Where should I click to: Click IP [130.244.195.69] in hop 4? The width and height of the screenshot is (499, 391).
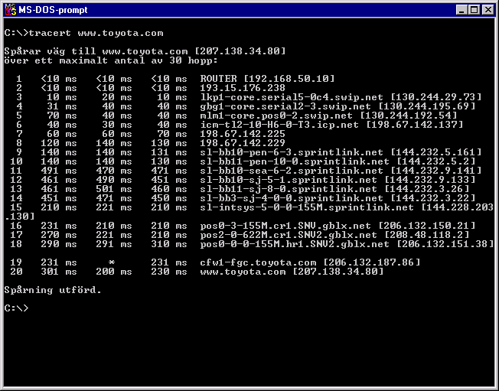427,106
